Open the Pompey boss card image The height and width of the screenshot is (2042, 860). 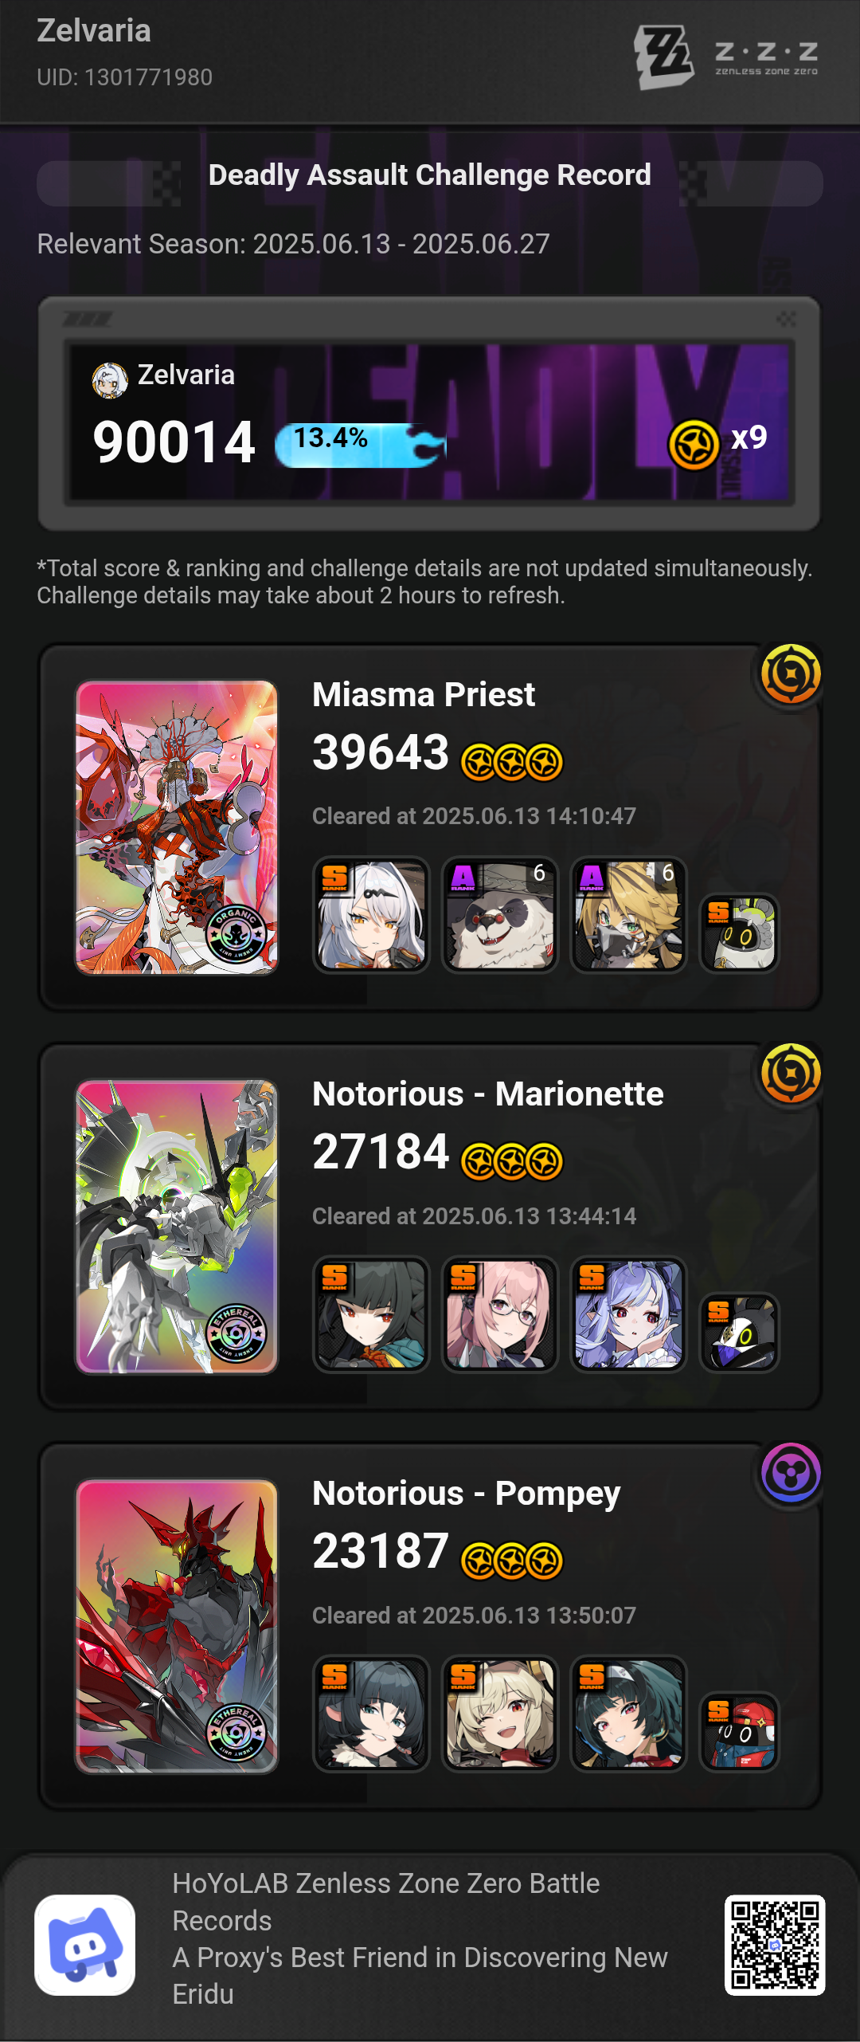point(177,1626)
